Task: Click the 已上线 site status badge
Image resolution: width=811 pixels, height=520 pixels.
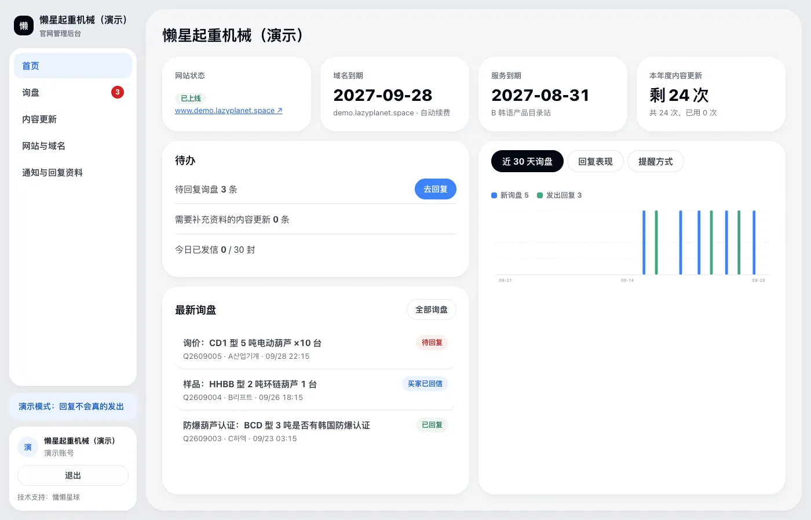Action: 191,99
